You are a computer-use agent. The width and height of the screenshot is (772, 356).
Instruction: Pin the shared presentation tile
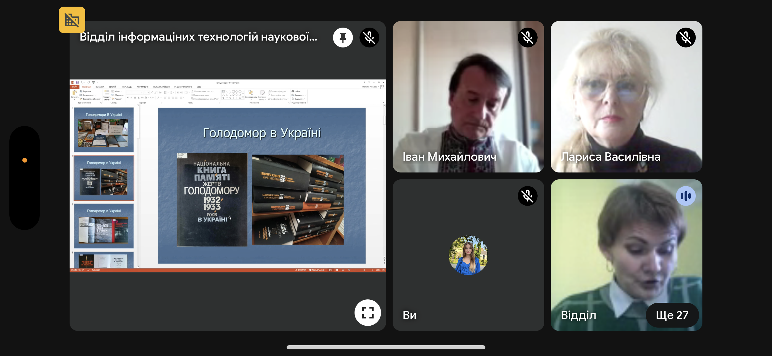(x=343, y=38)
